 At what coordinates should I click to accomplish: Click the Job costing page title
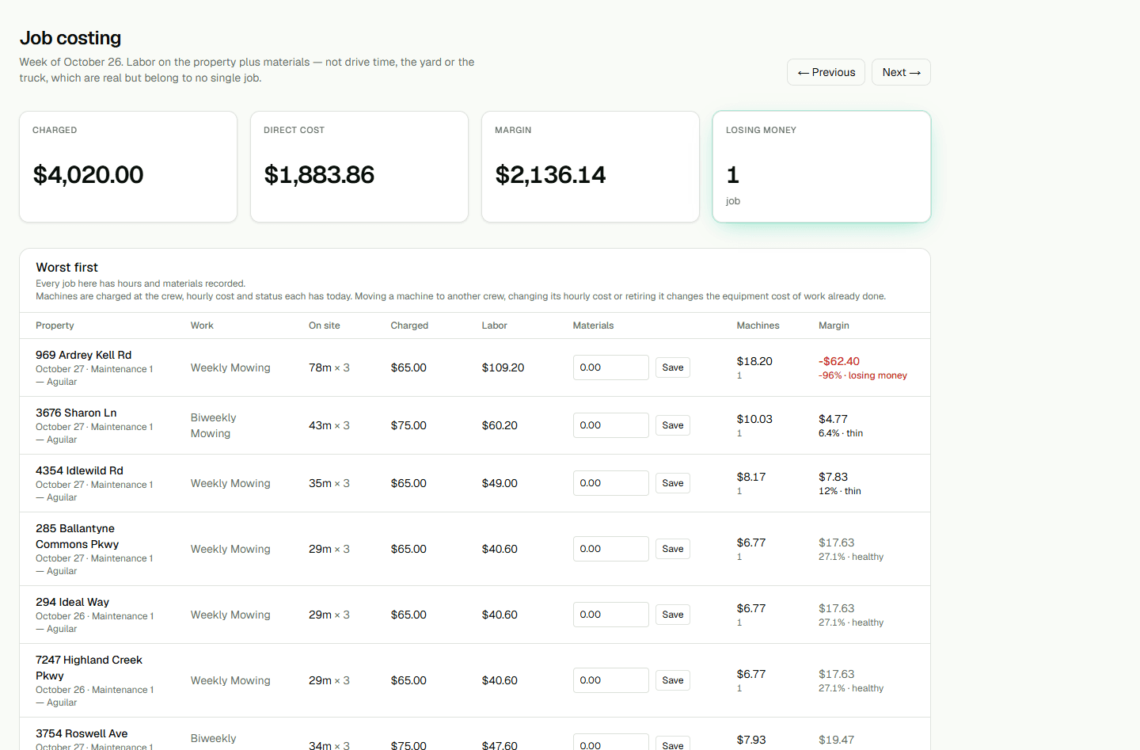[70, 38]
